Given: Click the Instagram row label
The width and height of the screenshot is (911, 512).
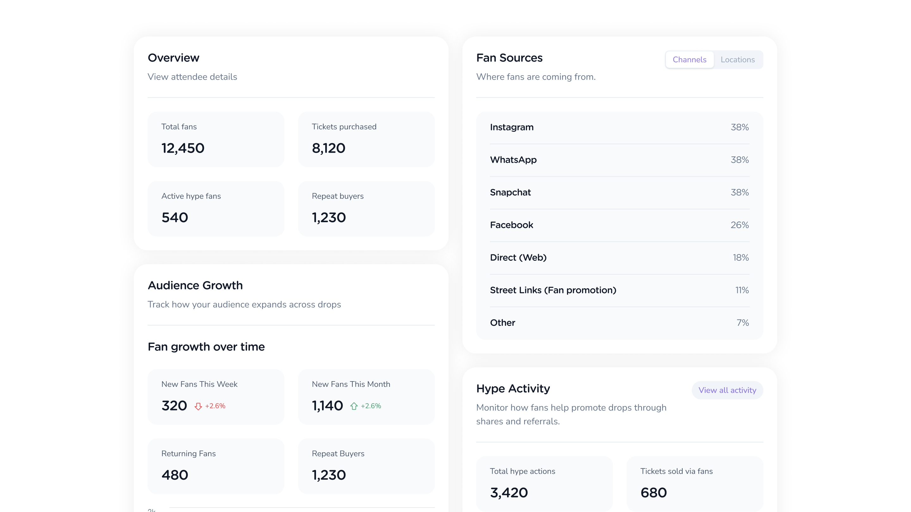Looking at the screenshot, I should tap(512, 127).
